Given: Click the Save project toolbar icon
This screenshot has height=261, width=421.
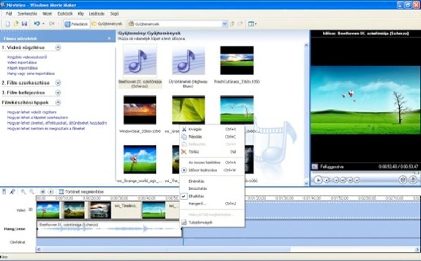Looking at the screenshot, I should tap(24, 24).
